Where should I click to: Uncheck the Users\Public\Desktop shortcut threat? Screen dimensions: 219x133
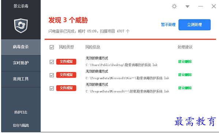[x=52, y=62]
